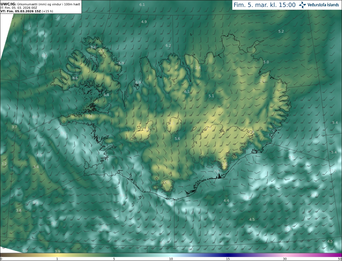Viewport: 342px width, 261px height.
Task: Click the 'VT: Fim. 05.03.2026 15Z' line
Action: (x=27, y=11)
